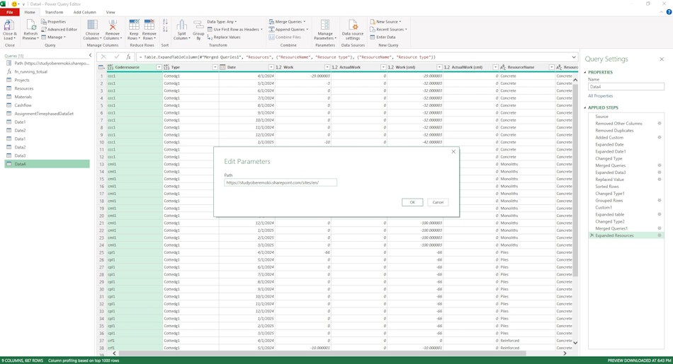
Task: Switch to the Transform tab
Action: point(54,13)
